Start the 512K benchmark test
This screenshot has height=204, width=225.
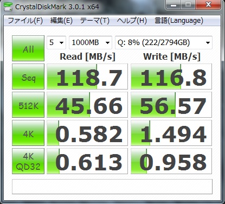click(28, 105)
